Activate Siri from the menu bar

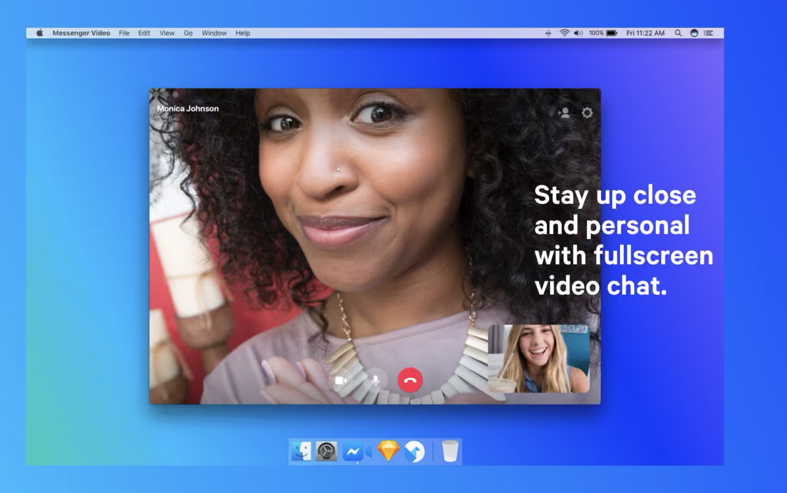tap(694, 33)
